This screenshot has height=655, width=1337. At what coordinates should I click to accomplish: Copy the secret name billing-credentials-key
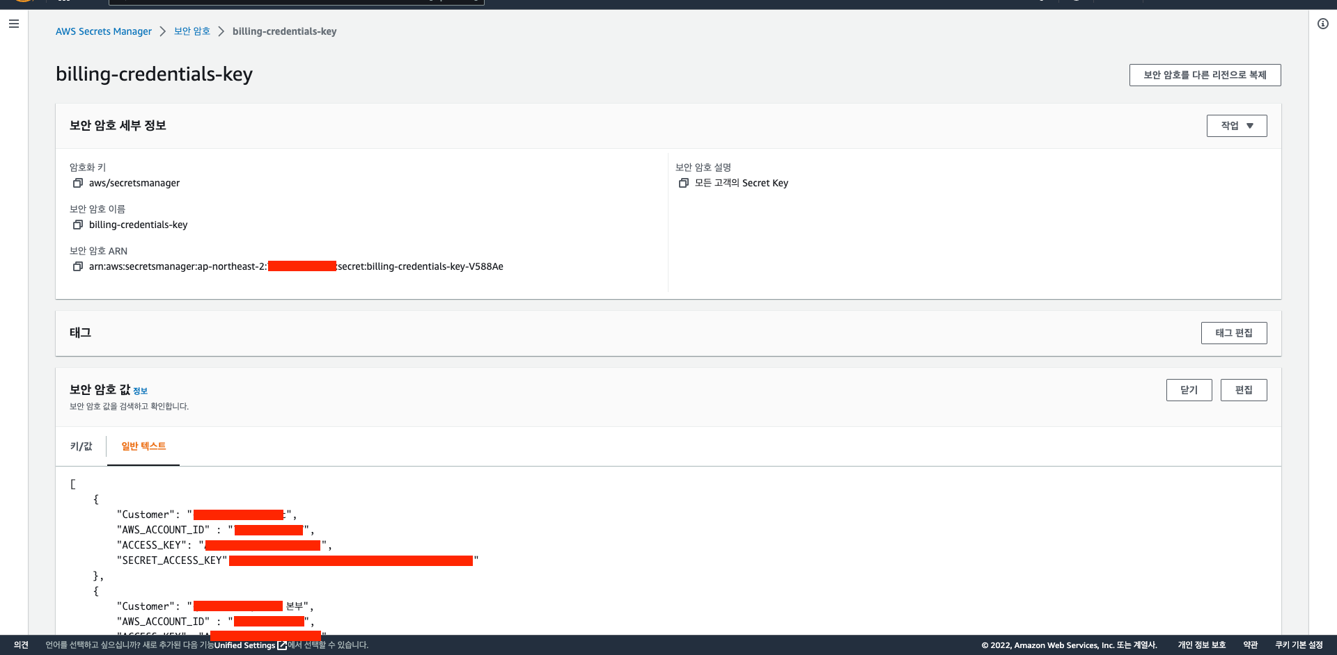tap(78, 225)
